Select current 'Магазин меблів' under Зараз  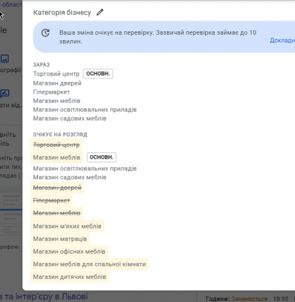pyautogui.click(x=57, y=101)
